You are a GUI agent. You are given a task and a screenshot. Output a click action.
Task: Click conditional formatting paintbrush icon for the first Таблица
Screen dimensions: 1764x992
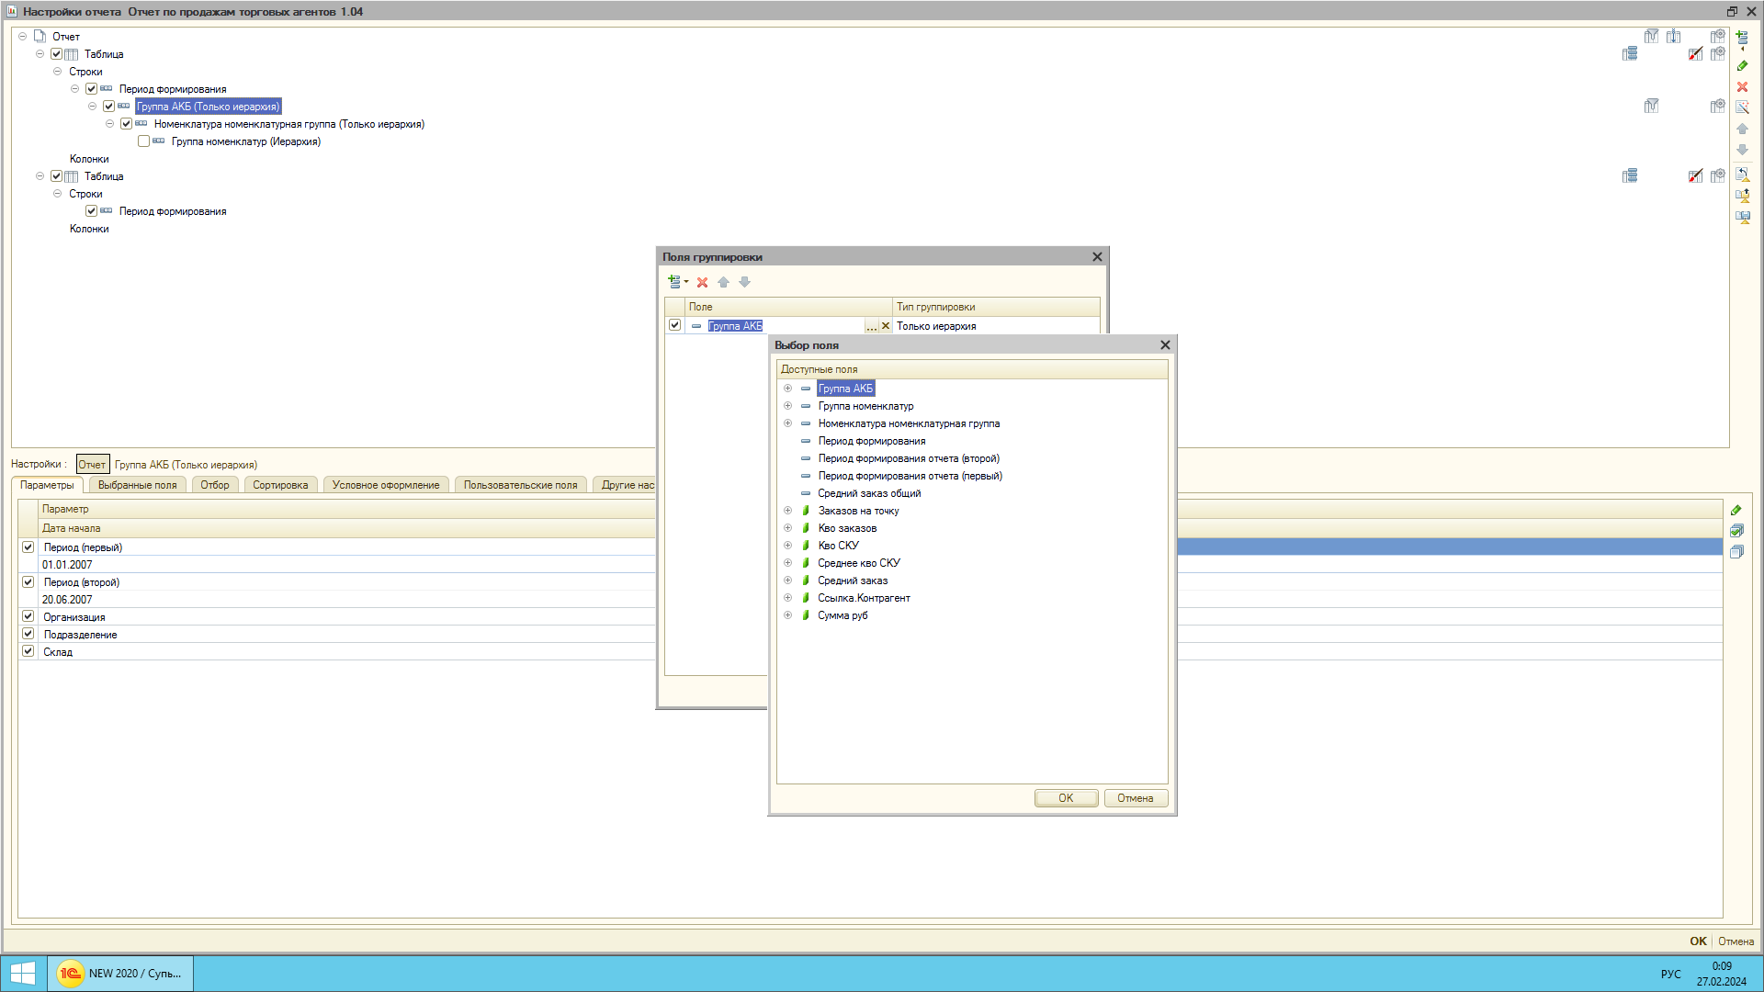1695,54
